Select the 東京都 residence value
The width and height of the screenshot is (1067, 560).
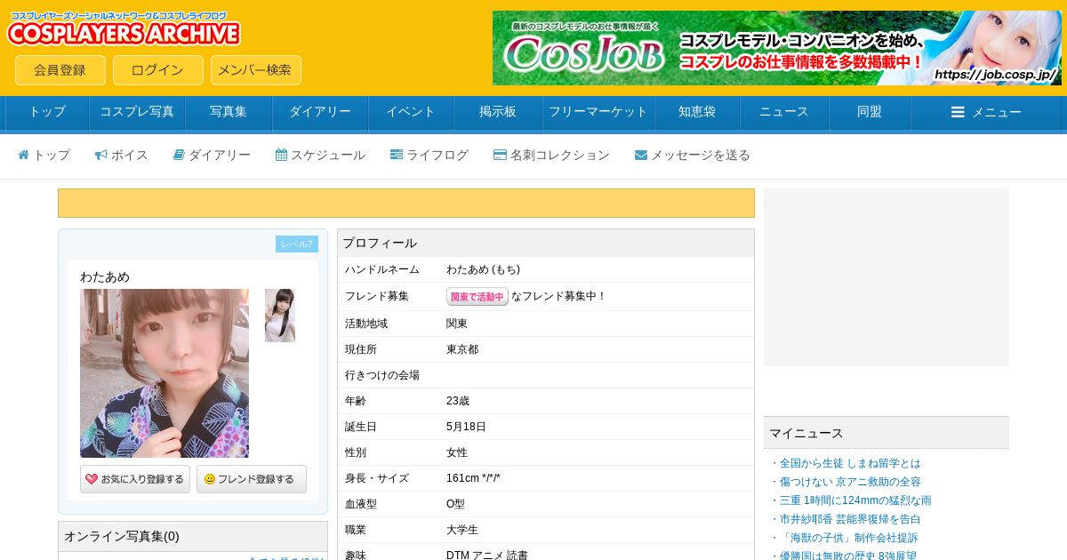tap(462, 349)
